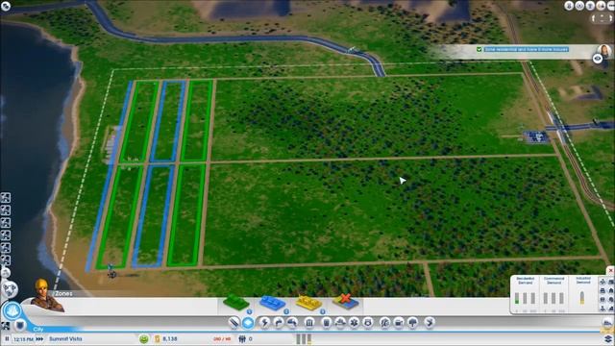Viewport: 615px width, 346px height.
Task: Select the Dezone tool with red X
Action: click(x=346, y=301)
